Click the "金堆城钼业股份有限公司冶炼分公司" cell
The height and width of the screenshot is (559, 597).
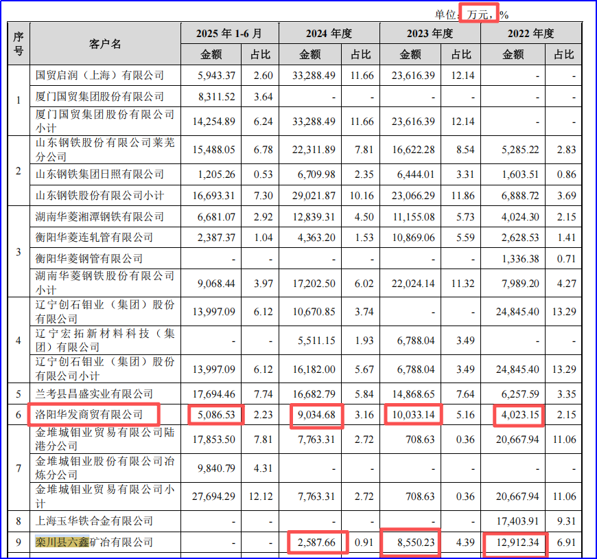point(105,468)
